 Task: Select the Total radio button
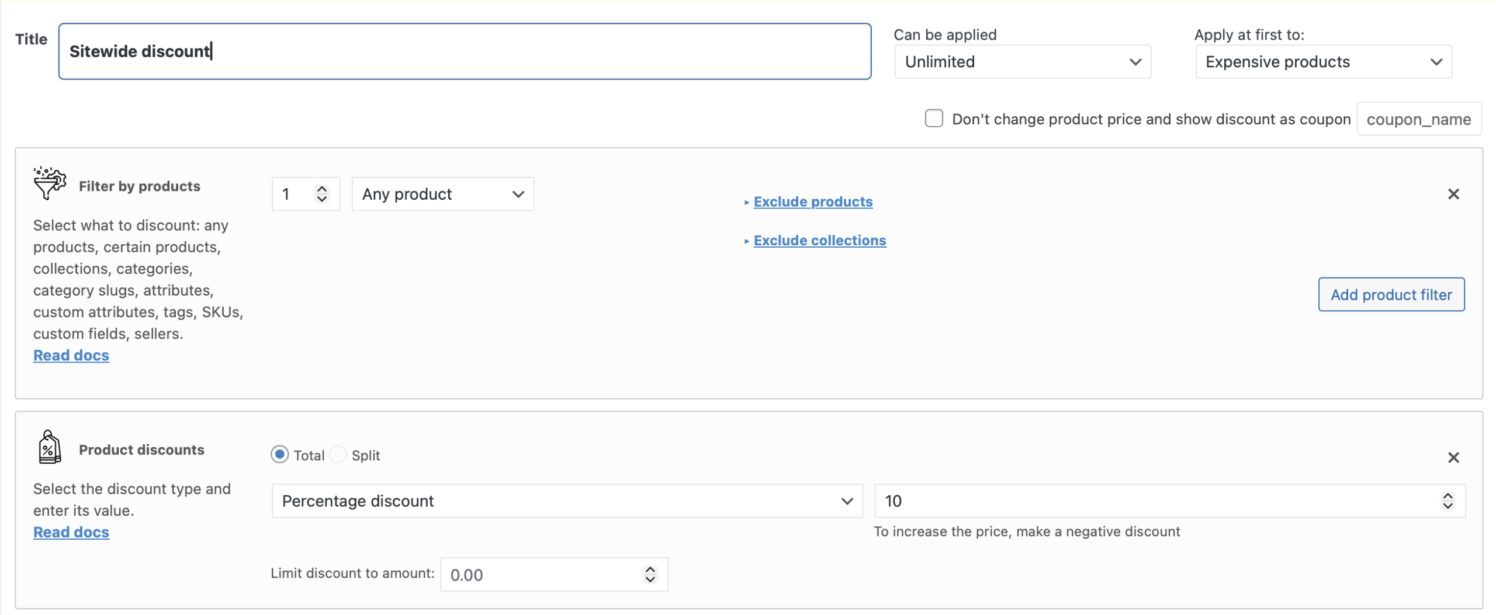(280, 454)
